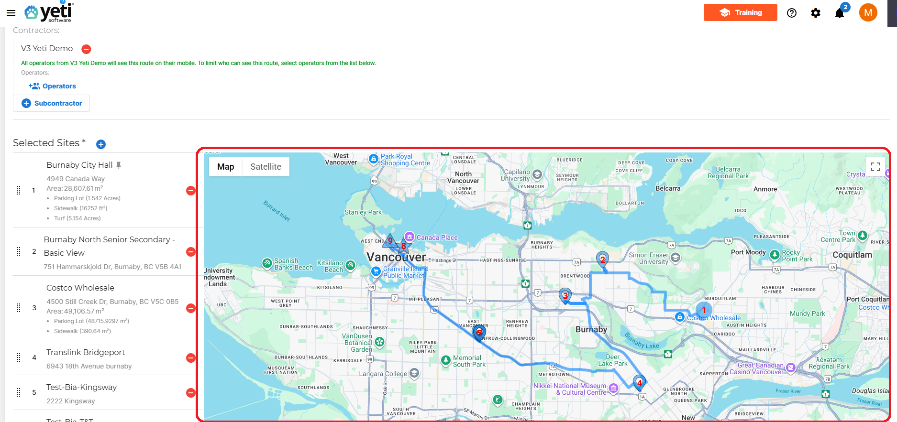Click the Granville Island Public Market pin
This screenshot has width=897, height=422.
pyautogui.click(x=376, y=271)
